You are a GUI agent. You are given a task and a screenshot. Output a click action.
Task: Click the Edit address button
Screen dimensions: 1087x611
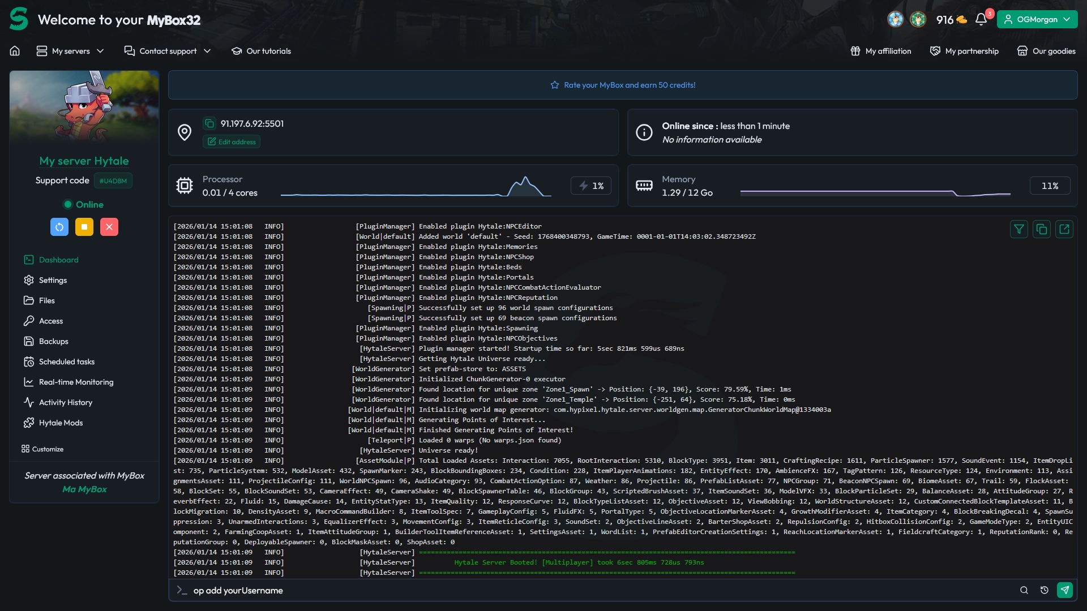pyautogui.click(x=232, y=141)
